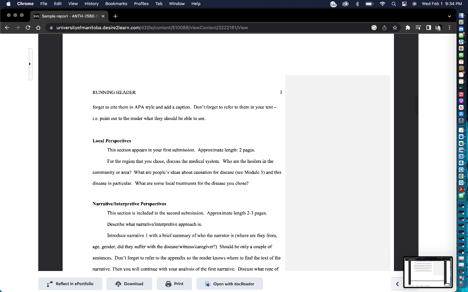Open with docReader

click(x=229, y=283)
